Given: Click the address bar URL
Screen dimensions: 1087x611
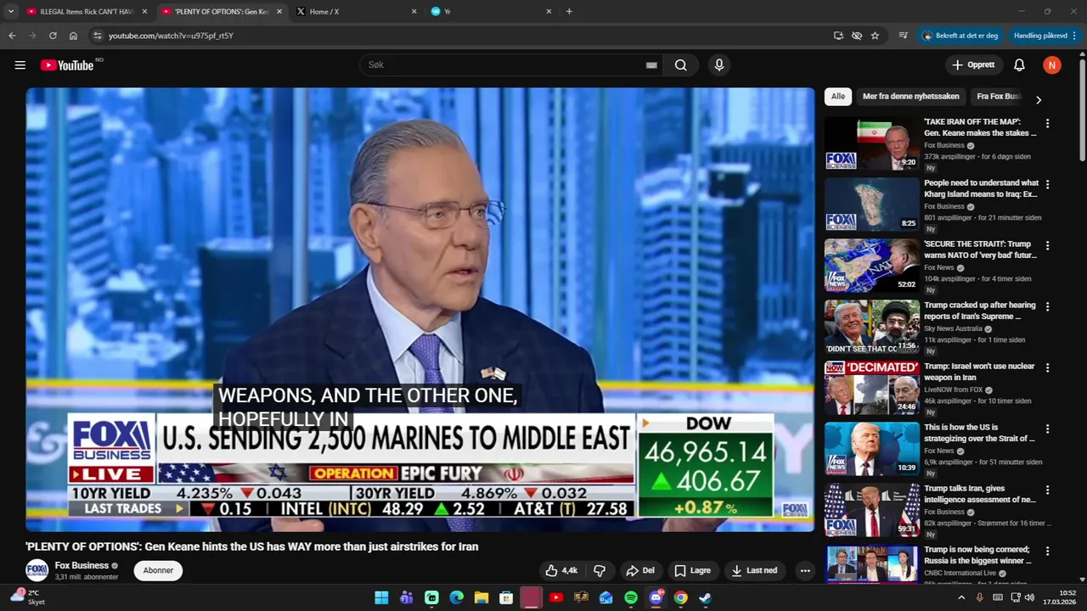Looking at the screenshot, I should pos(171,36).
